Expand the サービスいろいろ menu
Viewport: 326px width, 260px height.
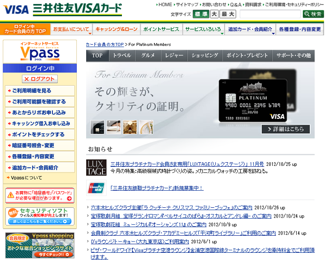pos(203,29)
